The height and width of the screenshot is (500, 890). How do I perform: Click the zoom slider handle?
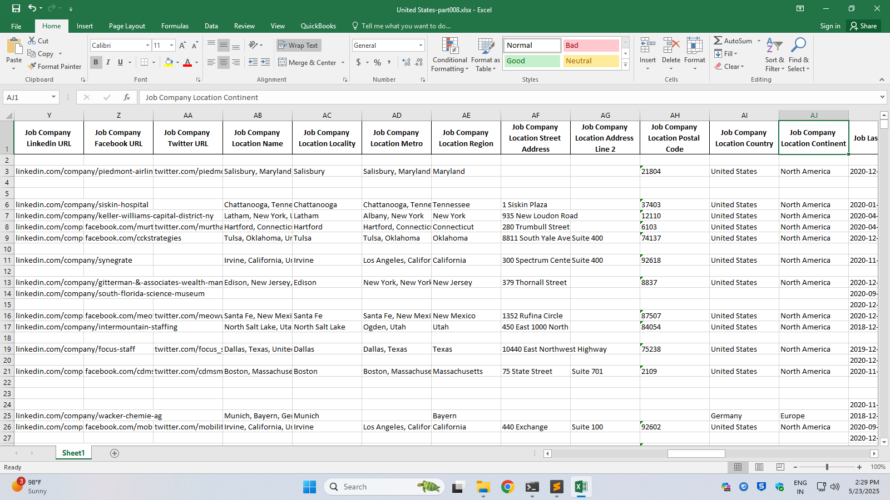[x=827, y=467]
